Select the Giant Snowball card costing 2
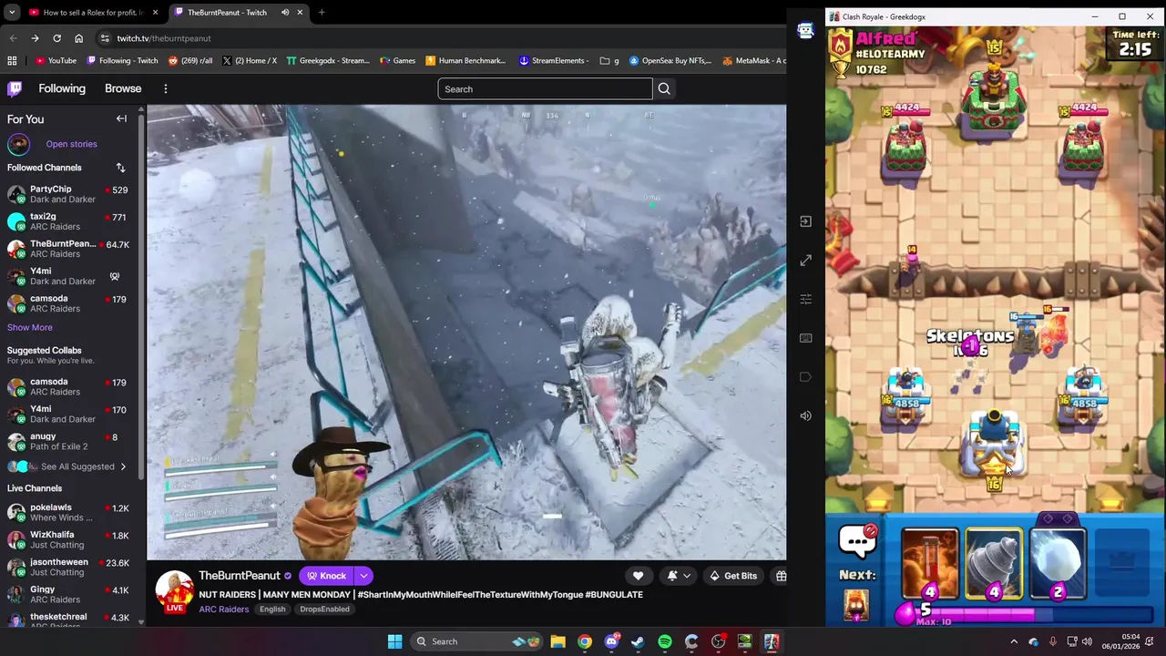Screen dimensions: 1166x656 (1059, 565)
